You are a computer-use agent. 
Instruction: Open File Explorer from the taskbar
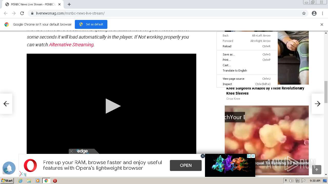[29, 181]
